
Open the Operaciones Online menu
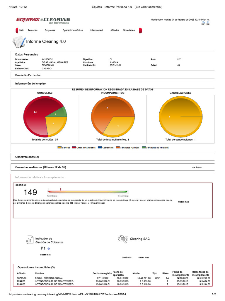pos(73,30)
